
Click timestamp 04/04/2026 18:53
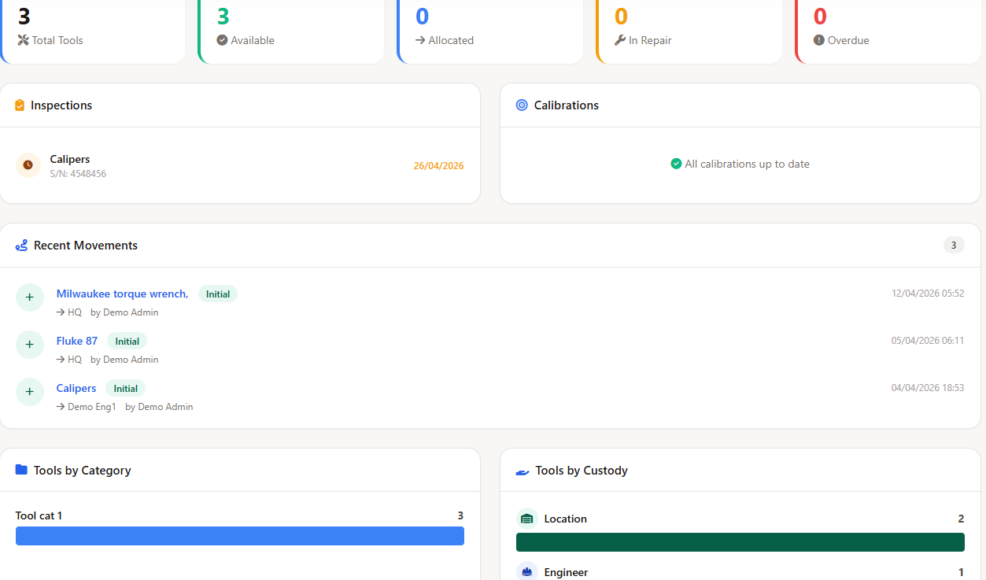coord(928,388)
